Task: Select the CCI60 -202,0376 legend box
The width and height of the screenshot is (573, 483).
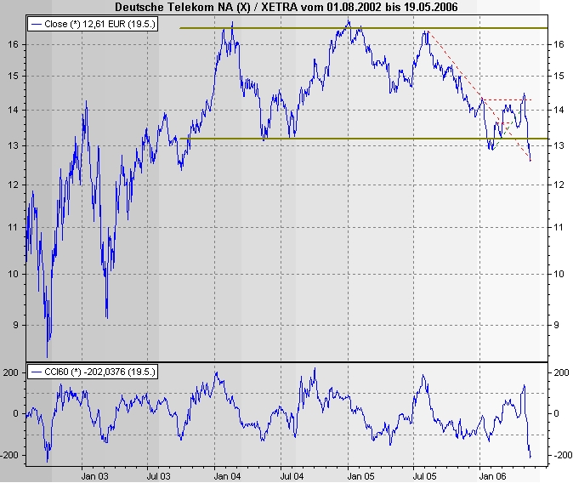Action: point(93,372)
